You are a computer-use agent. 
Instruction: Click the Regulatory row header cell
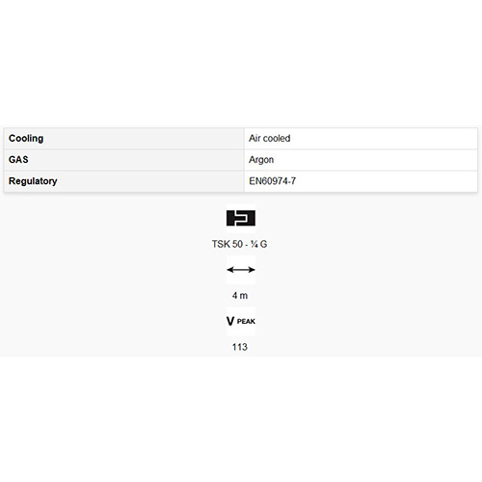[x=124, y=181]
